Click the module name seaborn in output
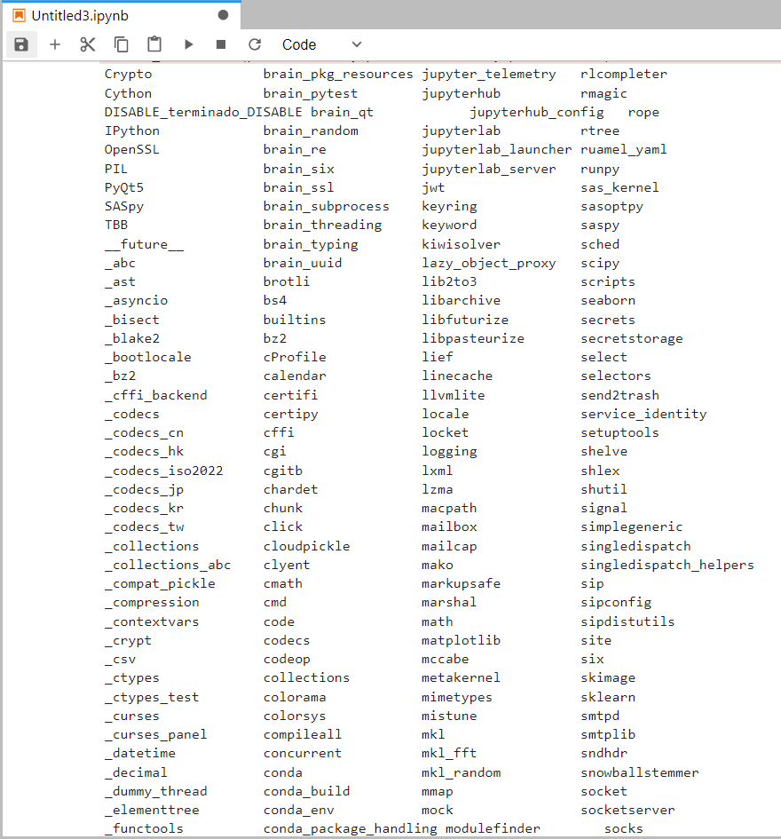The image size is (781, 839). pos(608,300)
